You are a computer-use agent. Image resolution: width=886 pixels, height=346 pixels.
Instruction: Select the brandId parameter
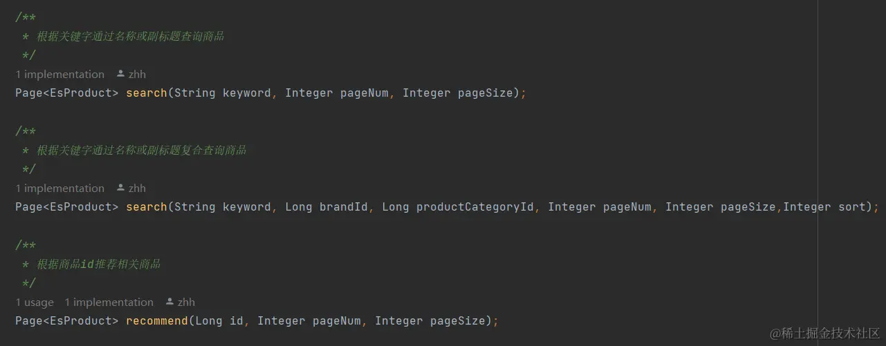coord(343,206)
